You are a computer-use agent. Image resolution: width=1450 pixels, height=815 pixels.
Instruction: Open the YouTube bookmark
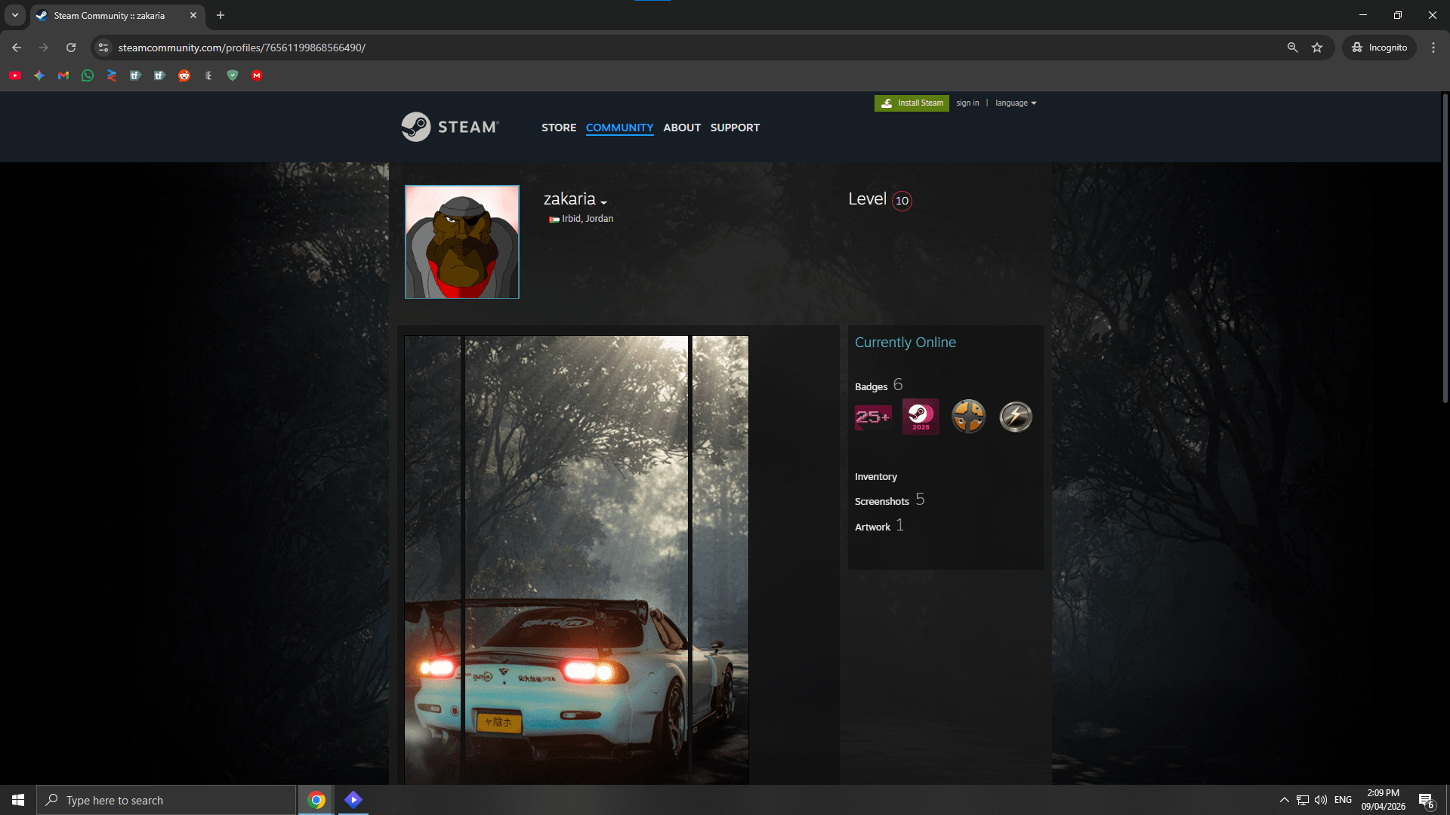click(x=15, y=75)
